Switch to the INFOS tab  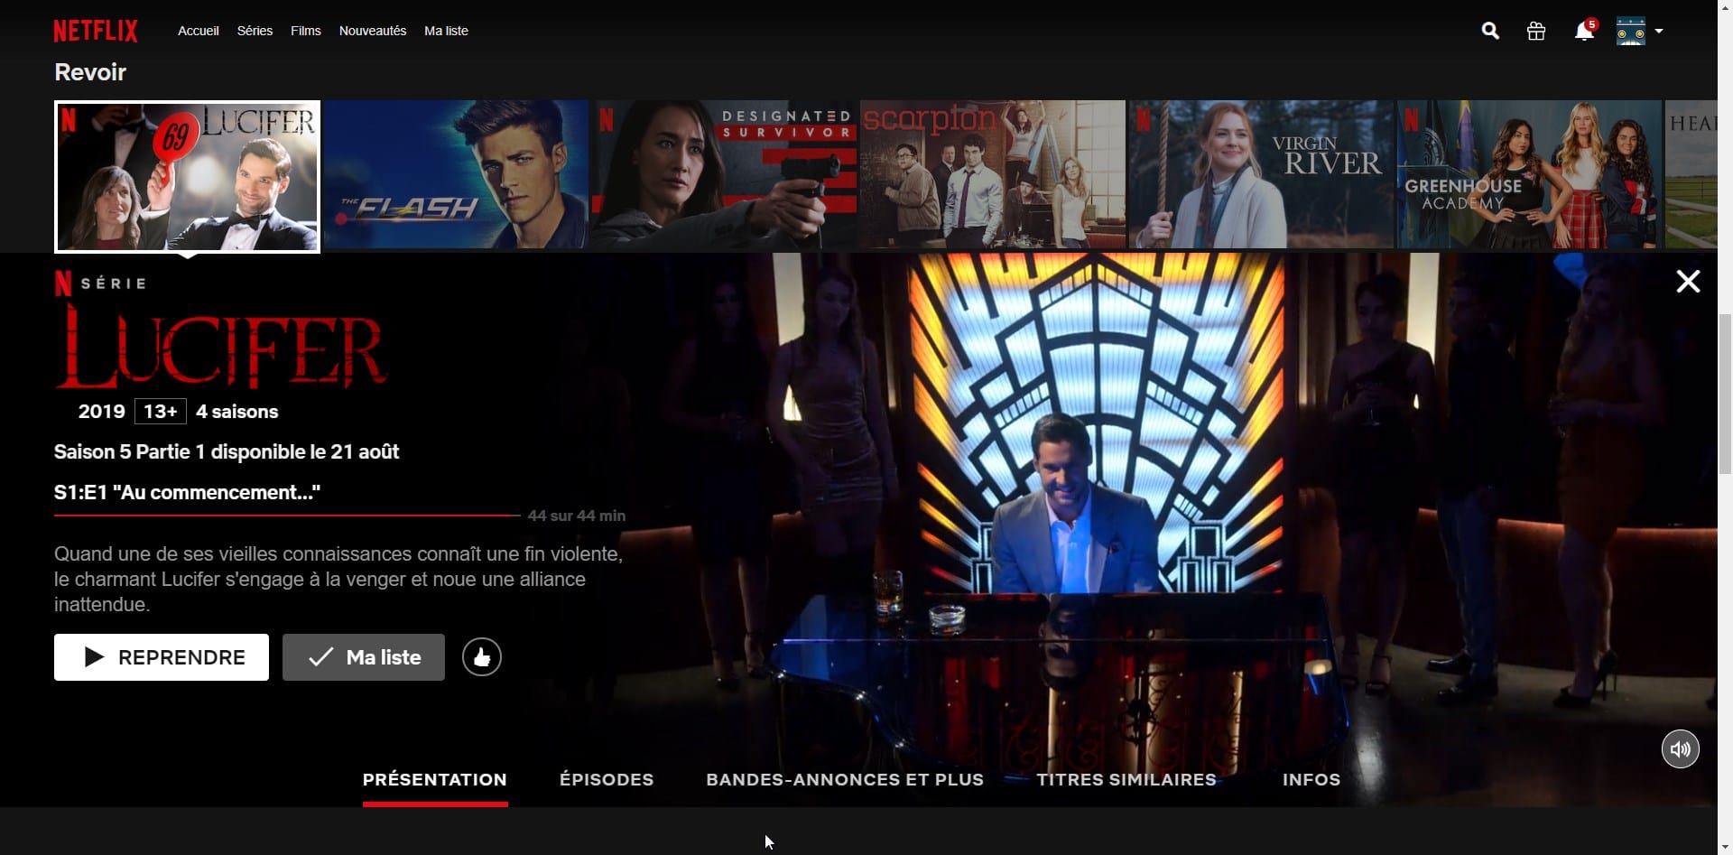[x=1311, y=779]
